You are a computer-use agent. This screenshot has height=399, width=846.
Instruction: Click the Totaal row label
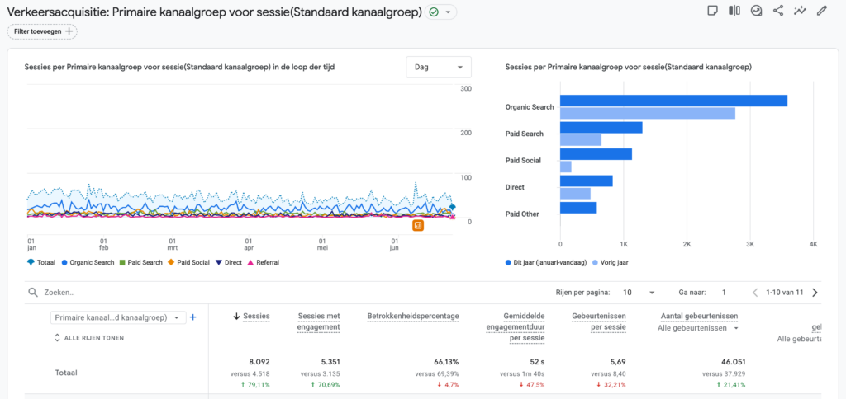tap(67, 373)
